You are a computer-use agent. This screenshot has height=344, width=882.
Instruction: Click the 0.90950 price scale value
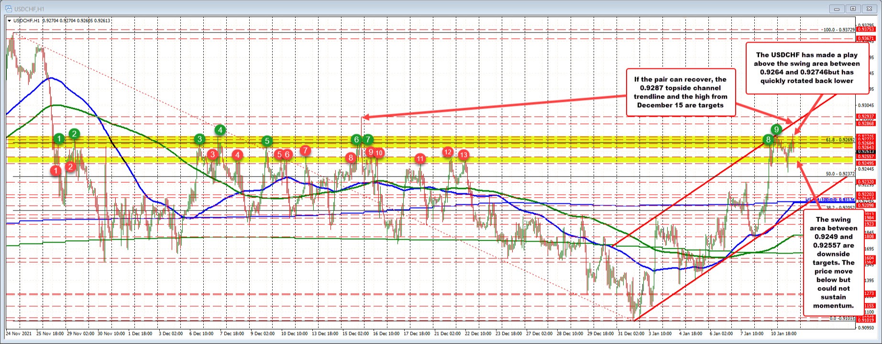tap(866, 328)
